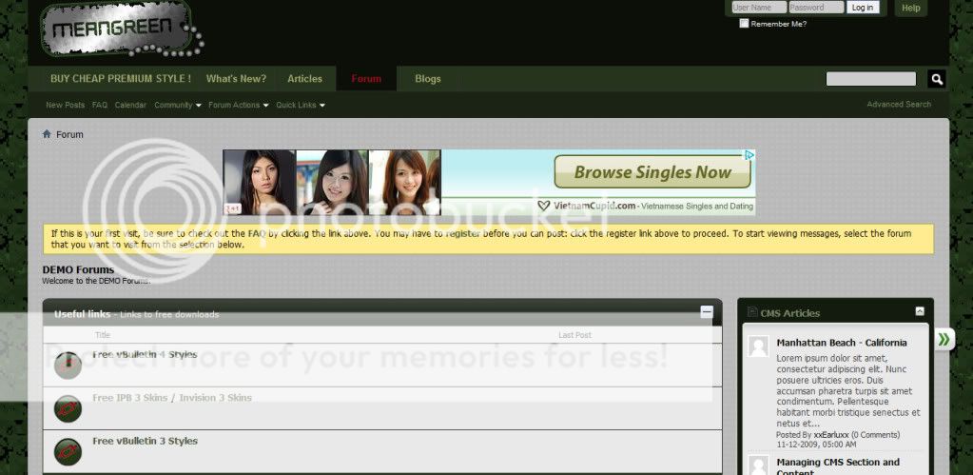This screenshot has height=475, width=973.
Task: Enable the Remember Me checkbox
Action: pyautogui.click(x=744, y=24)
